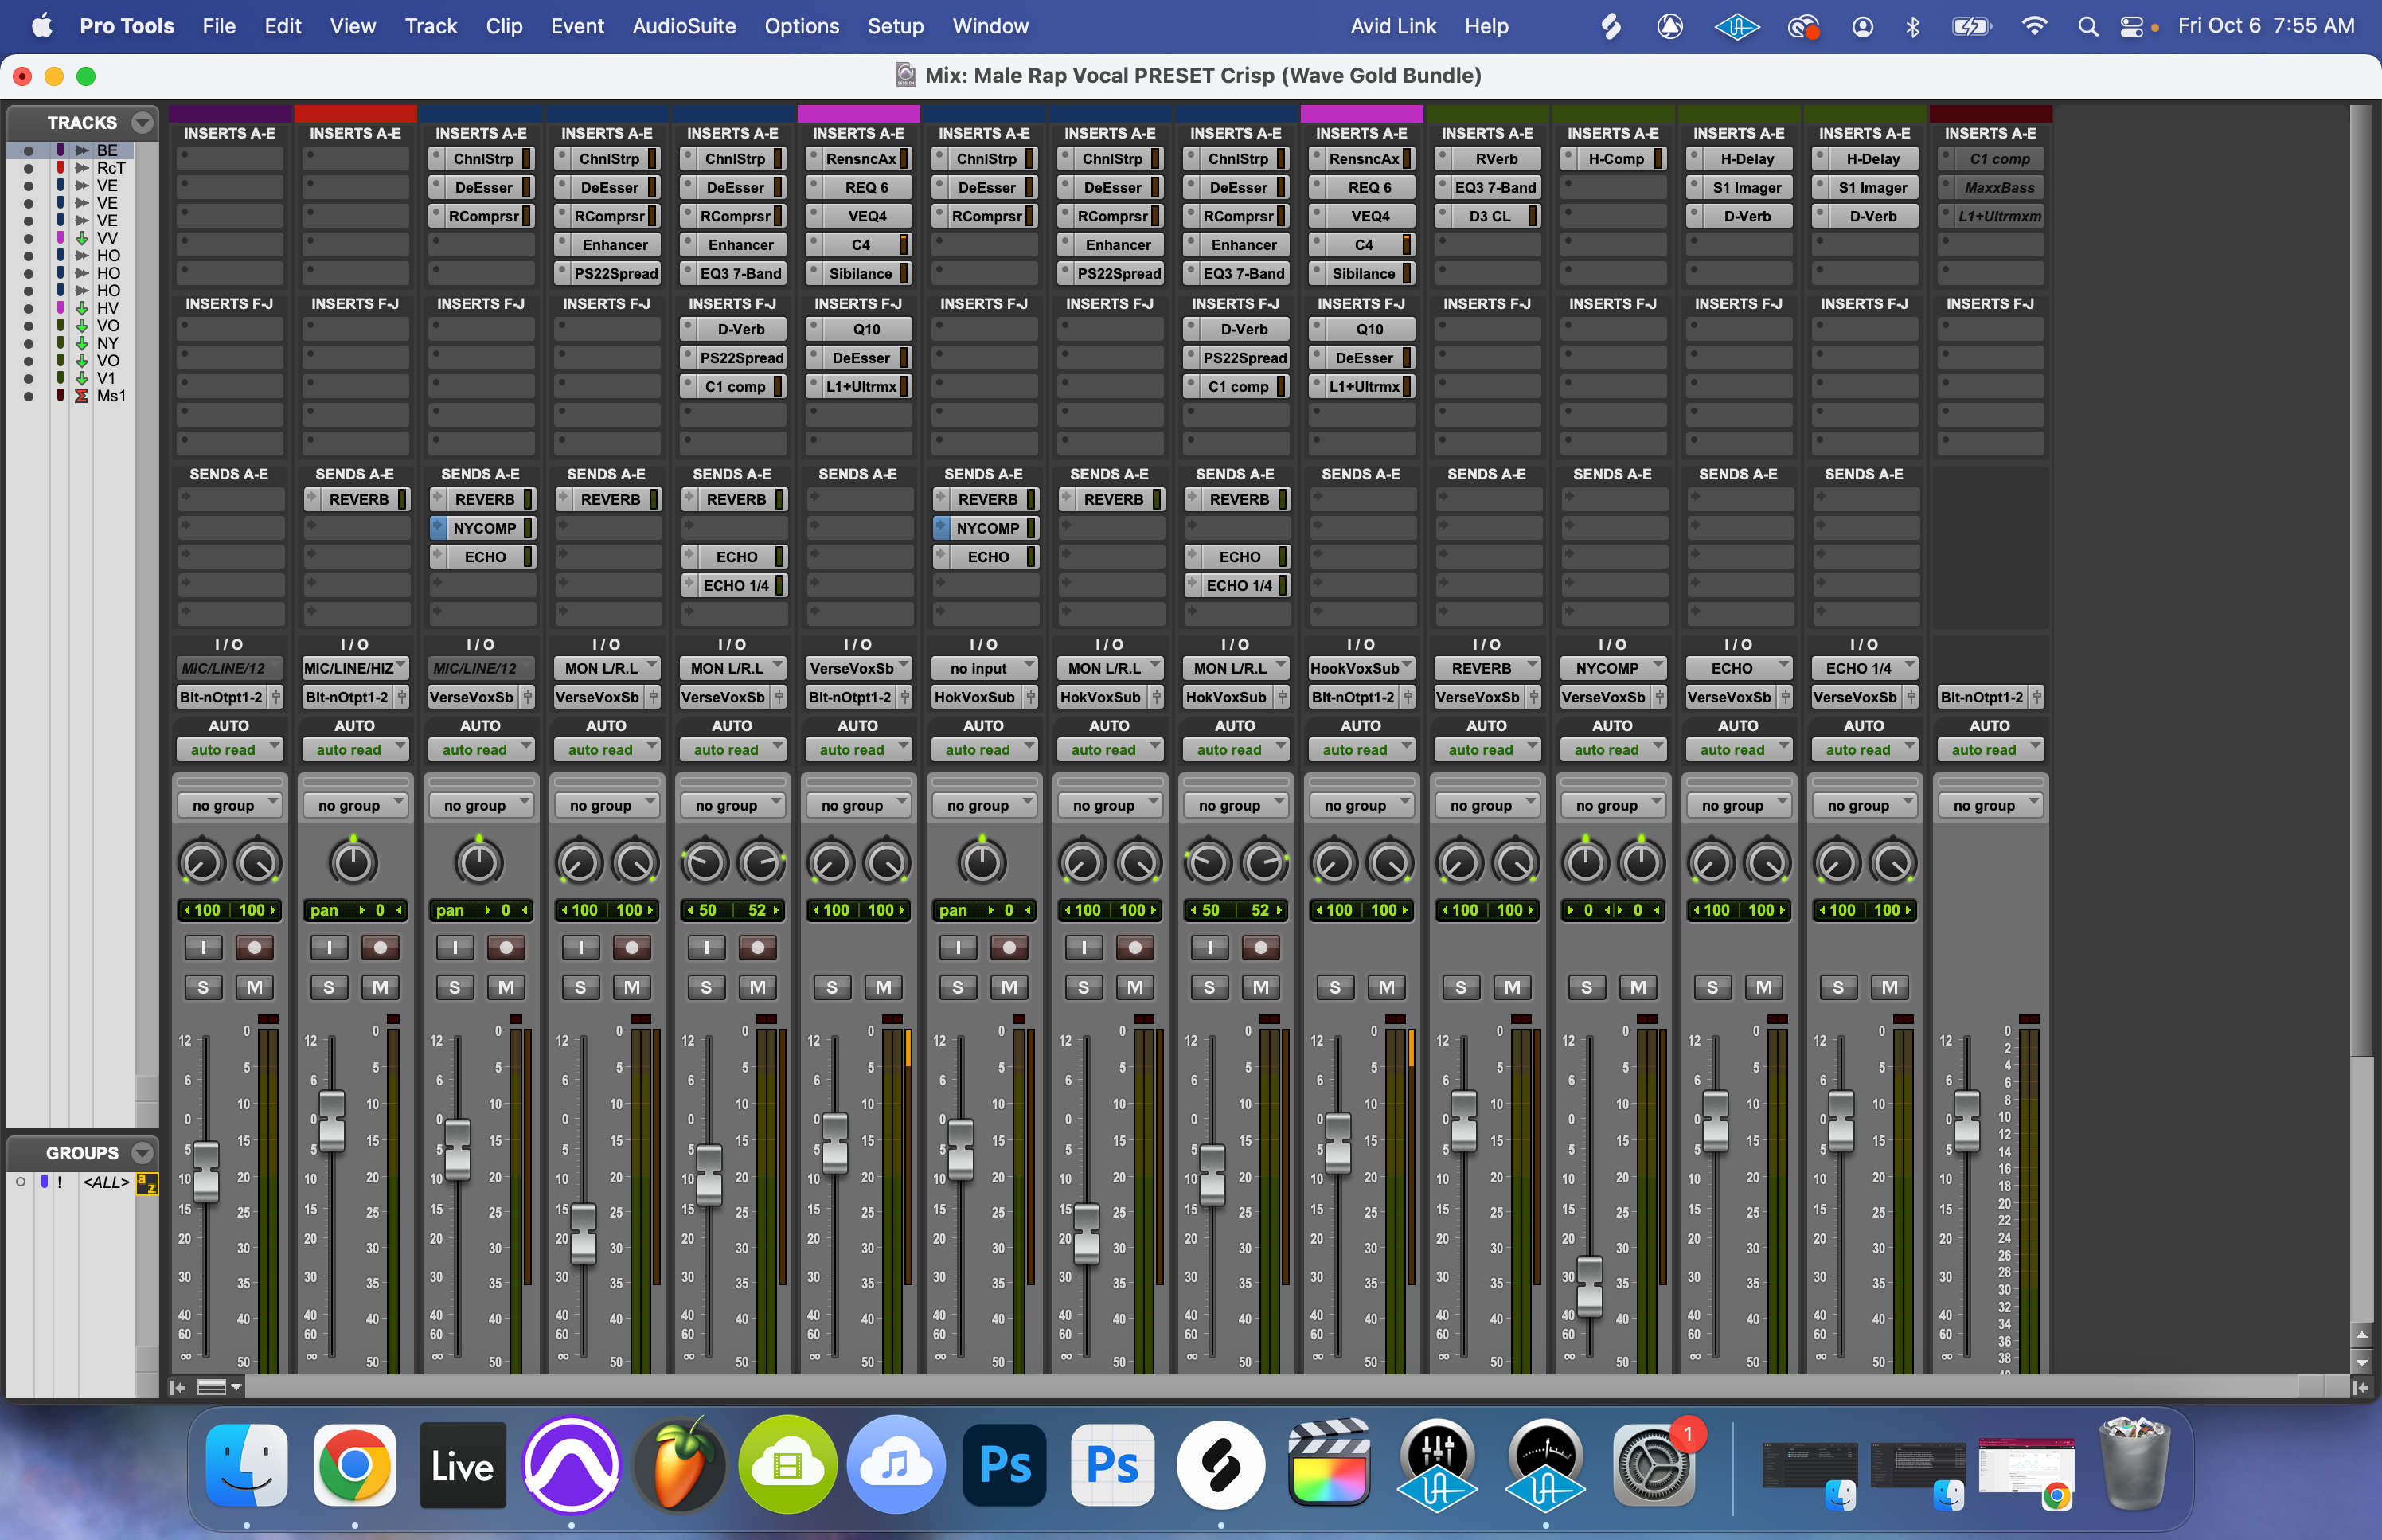2382x1540 pixels.
Task: Open the Universal Audio menu bar icon
Action: (1737, 27)
